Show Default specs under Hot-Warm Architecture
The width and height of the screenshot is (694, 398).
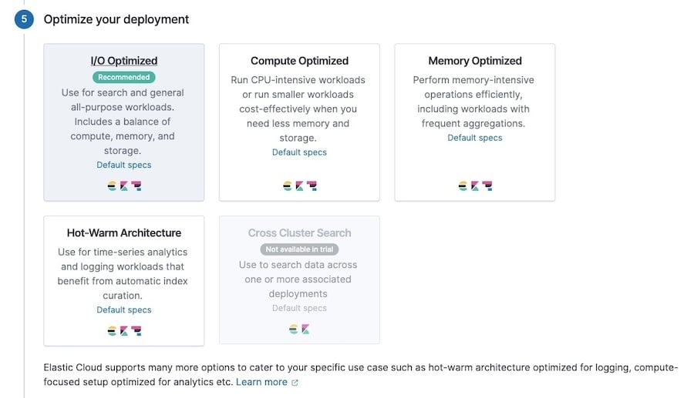tap(124, 309)
